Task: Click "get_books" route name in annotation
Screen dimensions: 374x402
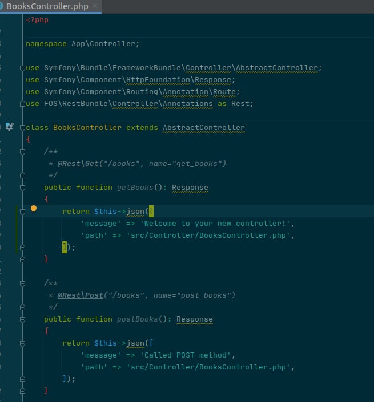Action: [196, 164]
